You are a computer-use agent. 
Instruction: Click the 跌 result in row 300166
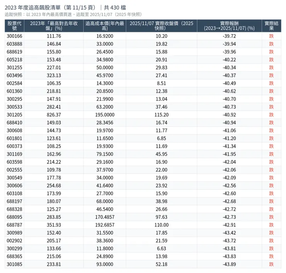[x=271, y=36]
